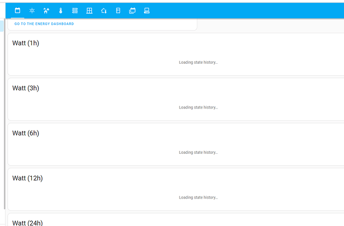
Task: Switch to the window tab
Action: click(89, 10)
